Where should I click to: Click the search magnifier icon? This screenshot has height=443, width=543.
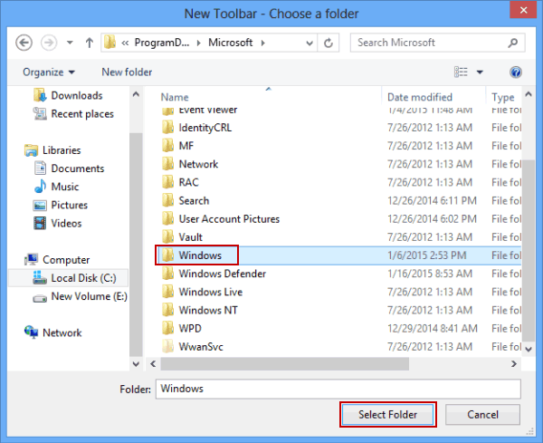point(513,43)
